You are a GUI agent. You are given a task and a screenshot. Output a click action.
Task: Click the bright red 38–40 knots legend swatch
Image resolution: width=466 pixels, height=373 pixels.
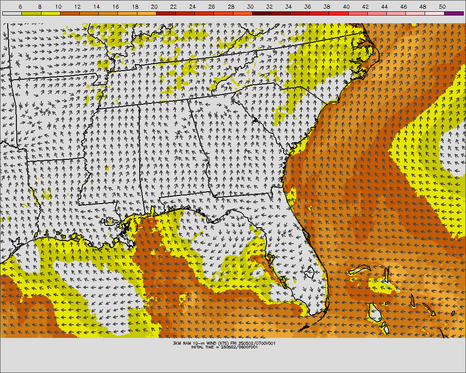[339, 13]
